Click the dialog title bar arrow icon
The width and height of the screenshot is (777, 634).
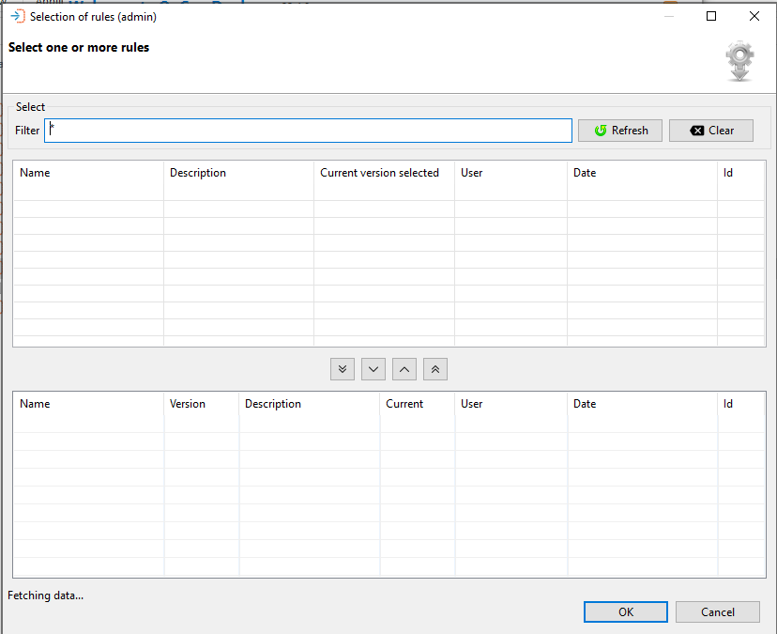(x=17, y=16)
